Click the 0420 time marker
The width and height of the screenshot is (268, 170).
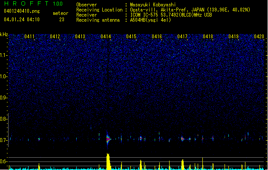coord(259,37)
